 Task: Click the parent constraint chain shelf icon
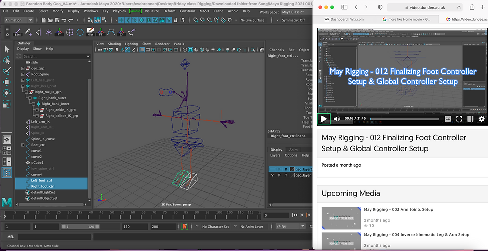click(x=131, y=32)
